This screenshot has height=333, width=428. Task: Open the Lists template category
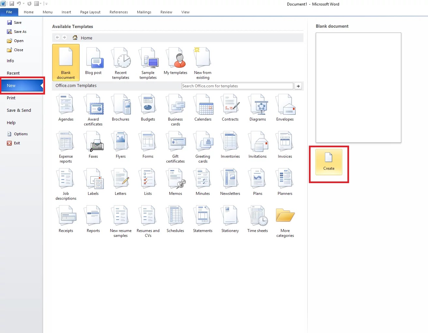tap(148, 182)
